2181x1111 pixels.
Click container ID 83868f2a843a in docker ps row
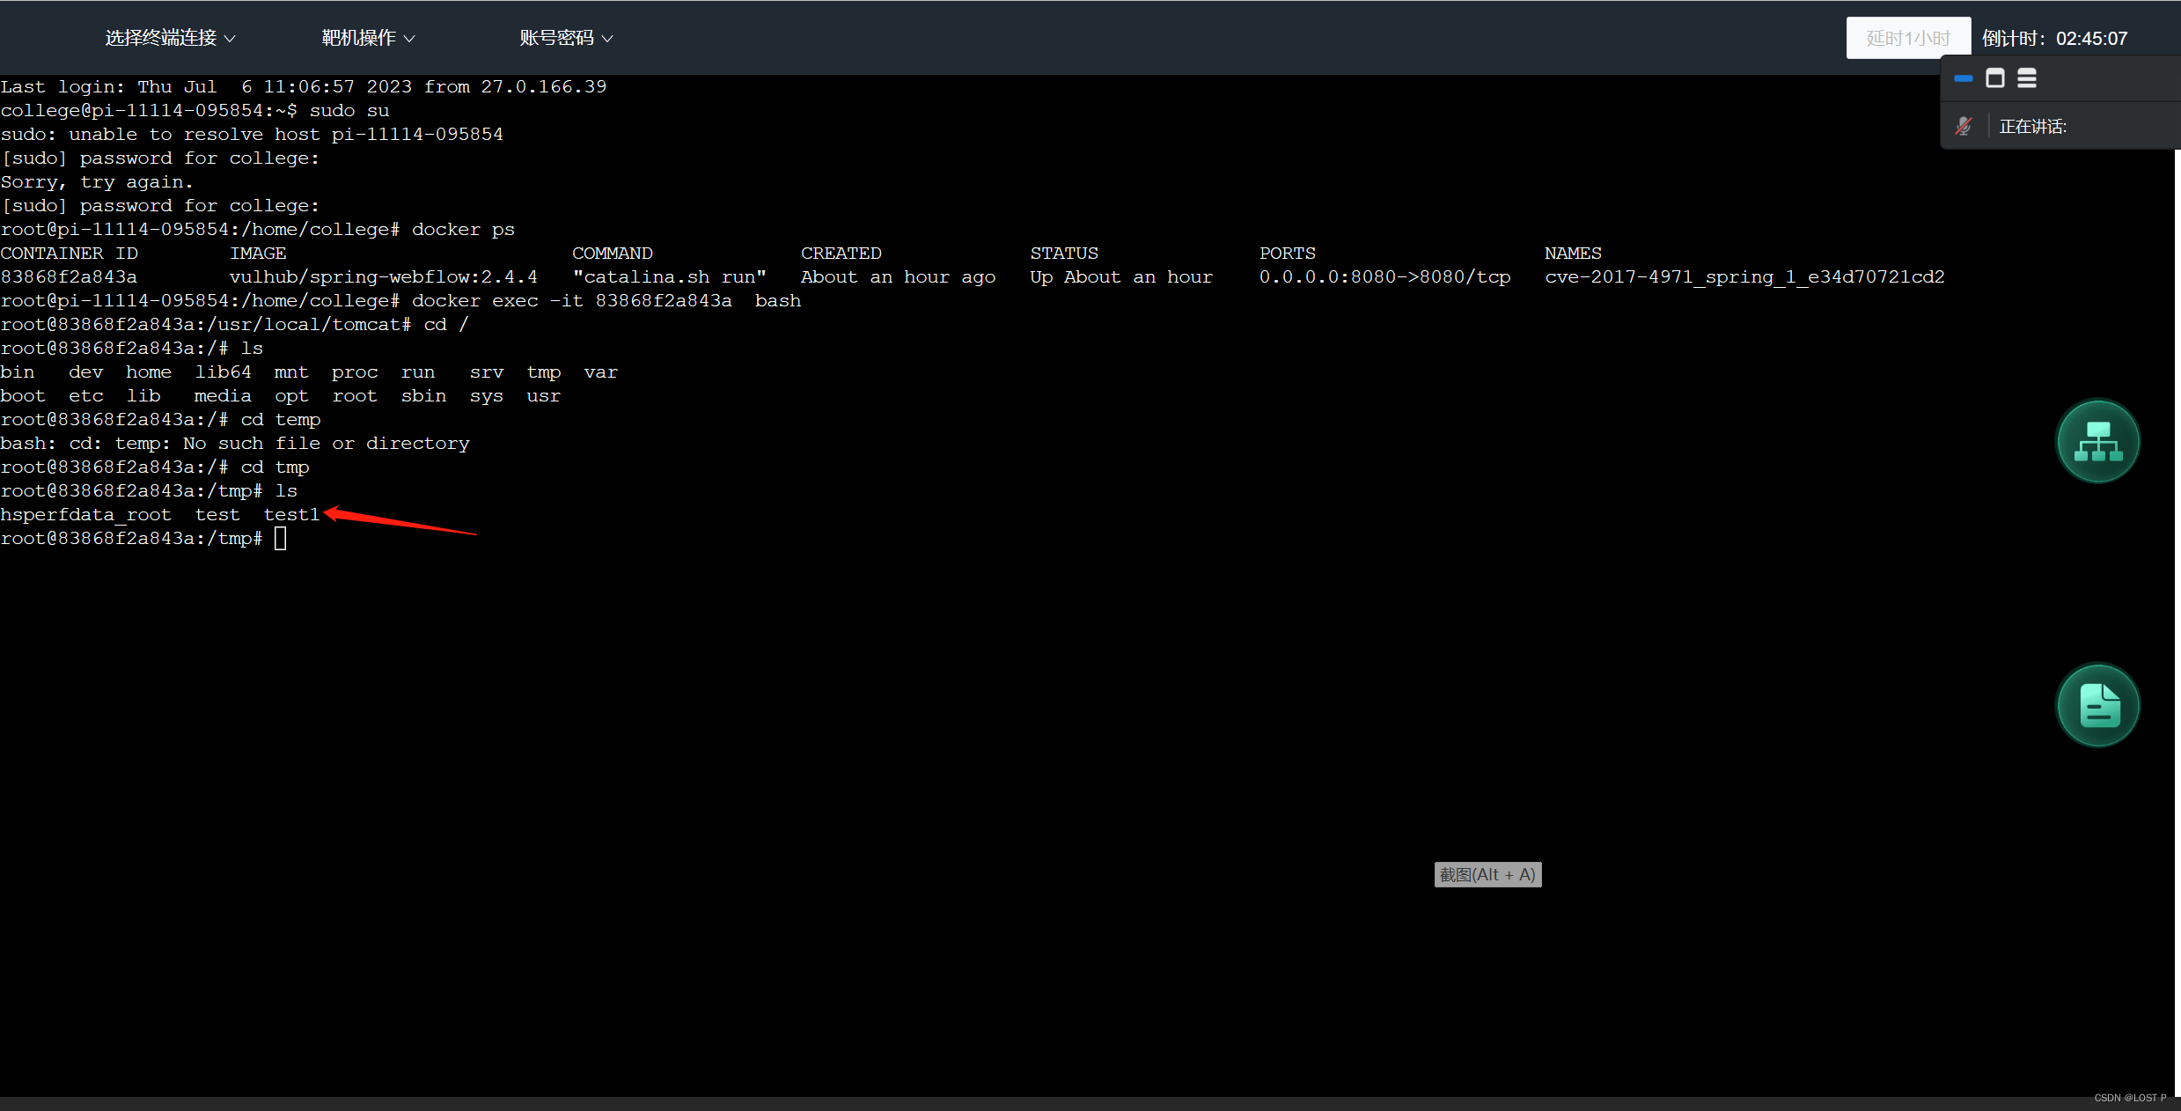pos(69,276)
